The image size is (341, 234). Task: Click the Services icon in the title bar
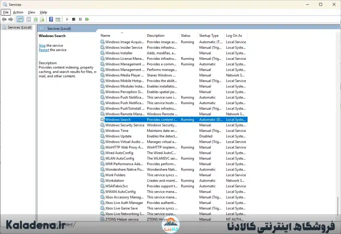[x=5, y=4]
